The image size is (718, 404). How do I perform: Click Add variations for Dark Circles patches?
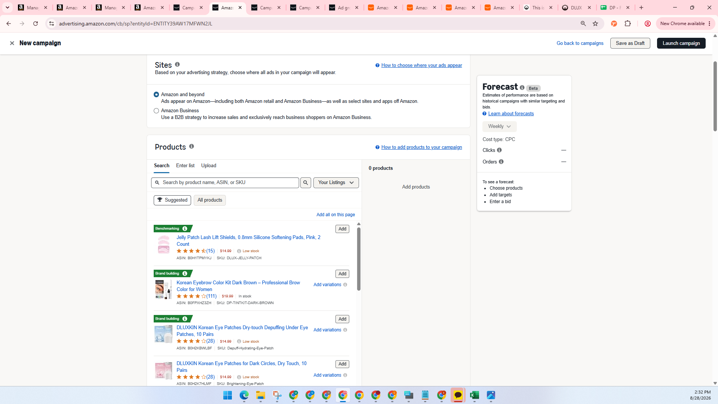coord(327,375)
